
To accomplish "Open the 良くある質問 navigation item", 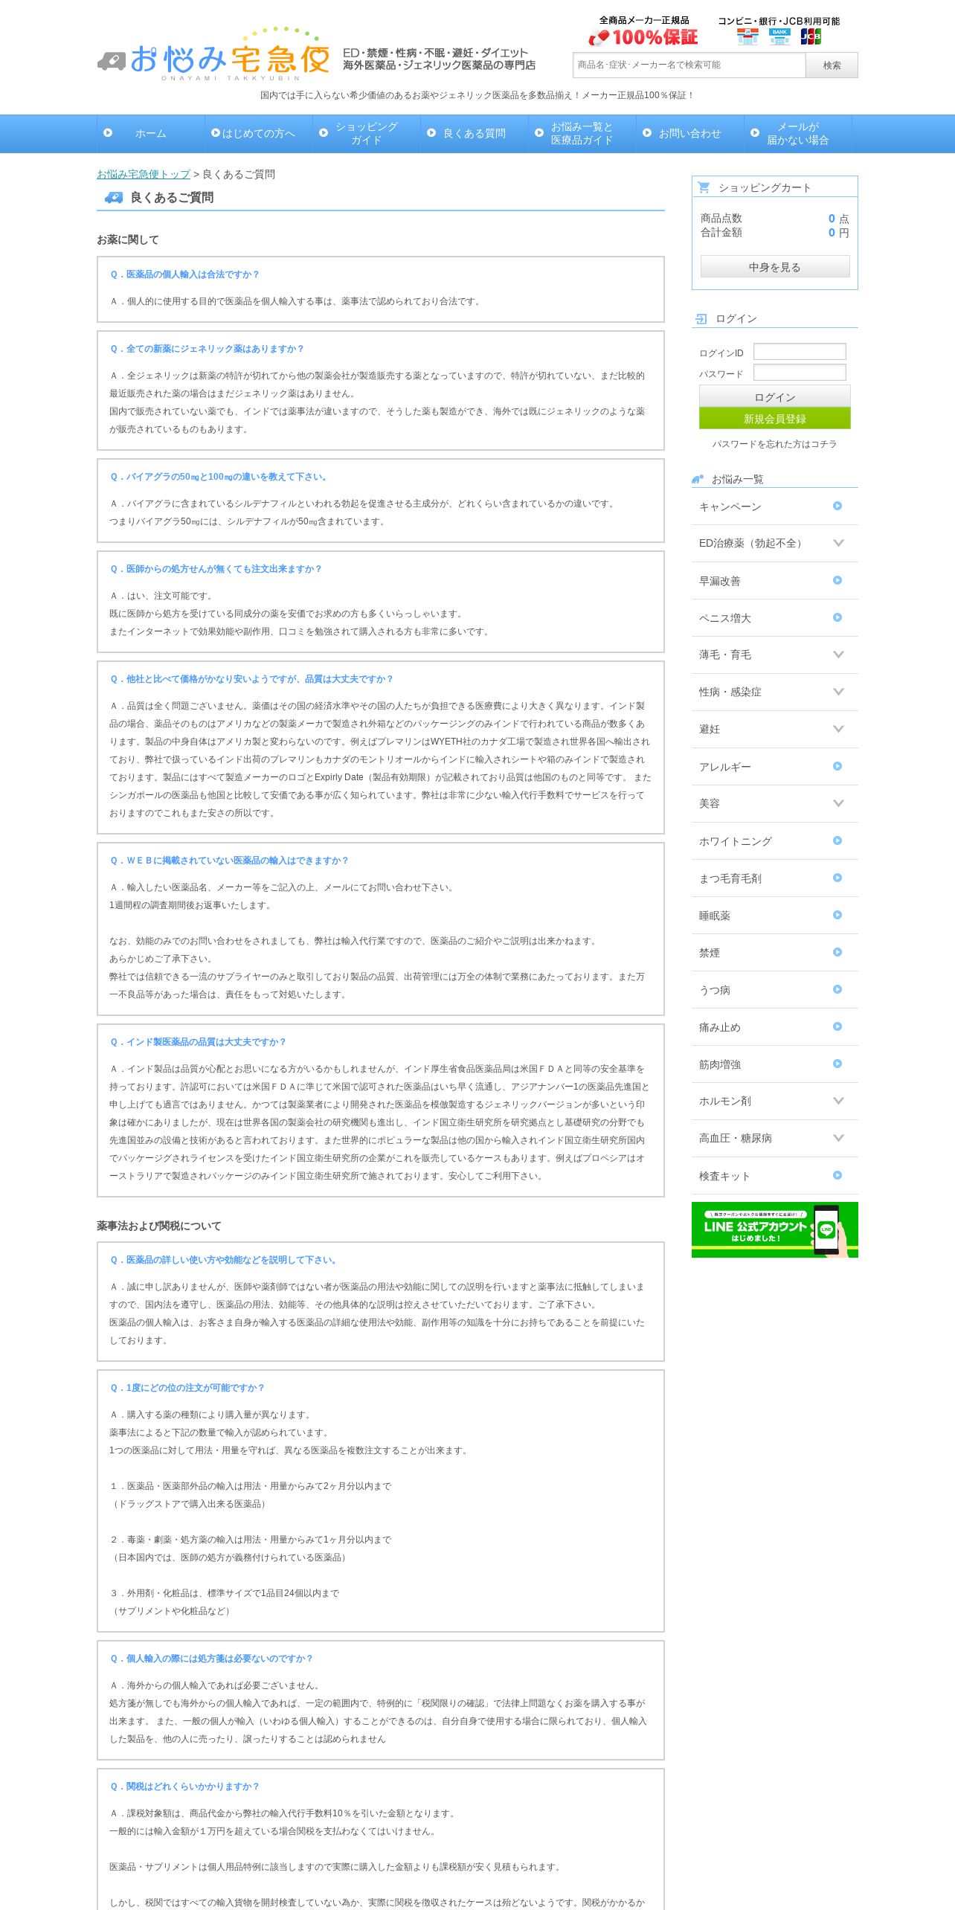I will 475,134.
